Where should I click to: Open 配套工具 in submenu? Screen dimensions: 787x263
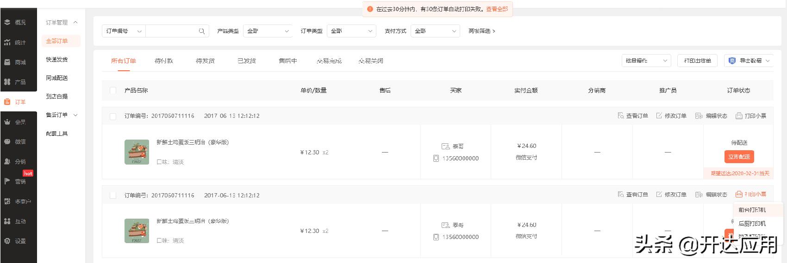coord(57,134)
